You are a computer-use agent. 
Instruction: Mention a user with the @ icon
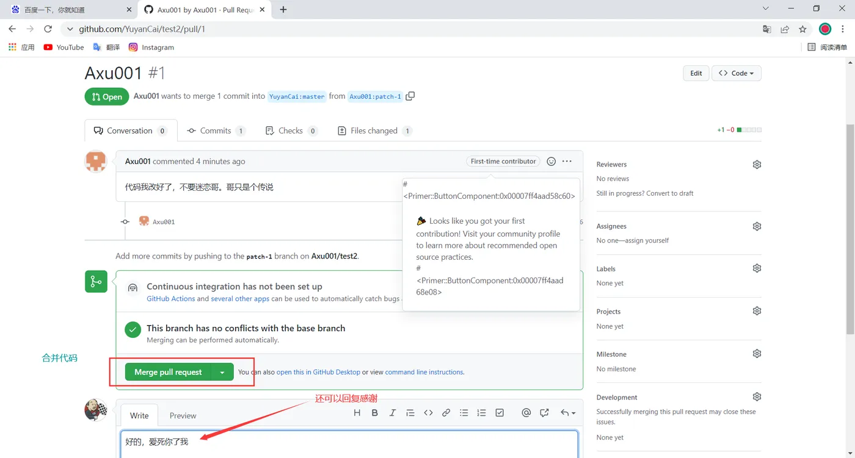coord(526,413)
